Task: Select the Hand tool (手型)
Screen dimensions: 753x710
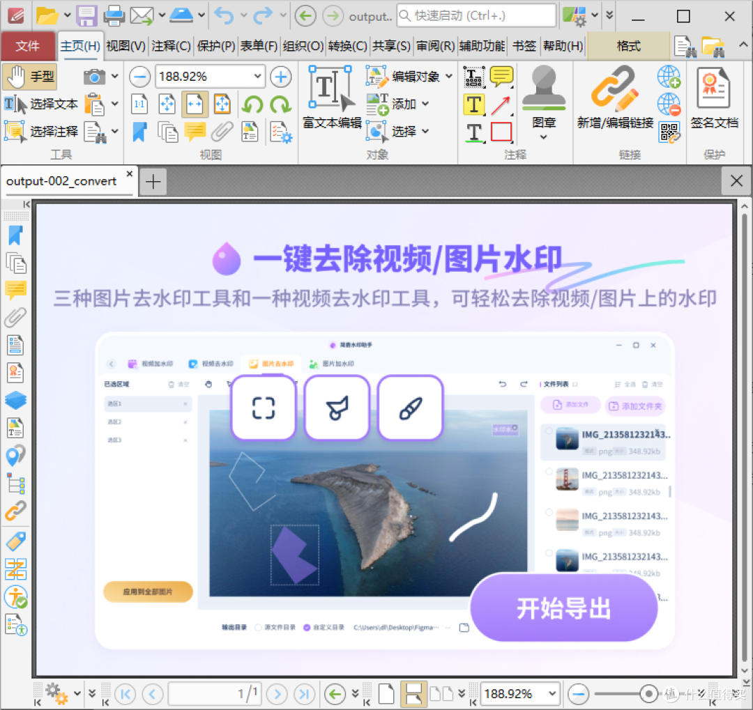Action: (30, 77)
